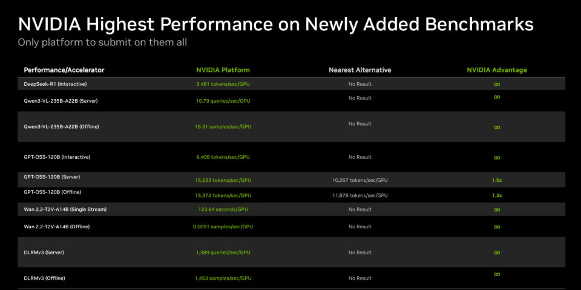
Task: Select the 3,481 tokens/sec/GPU value
Action: (223, 84)
